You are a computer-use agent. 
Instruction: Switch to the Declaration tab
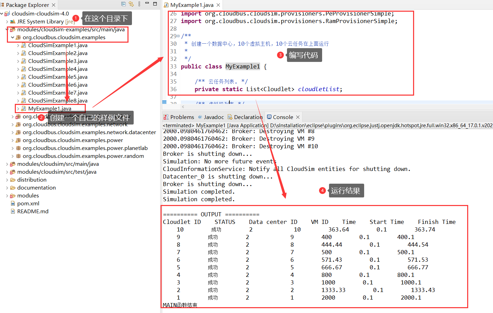coord(245,117)
